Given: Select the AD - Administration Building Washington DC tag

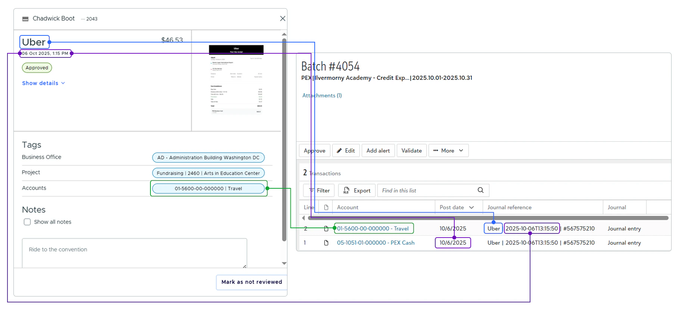Looking at the screenshot, I should tap(208, 157).
